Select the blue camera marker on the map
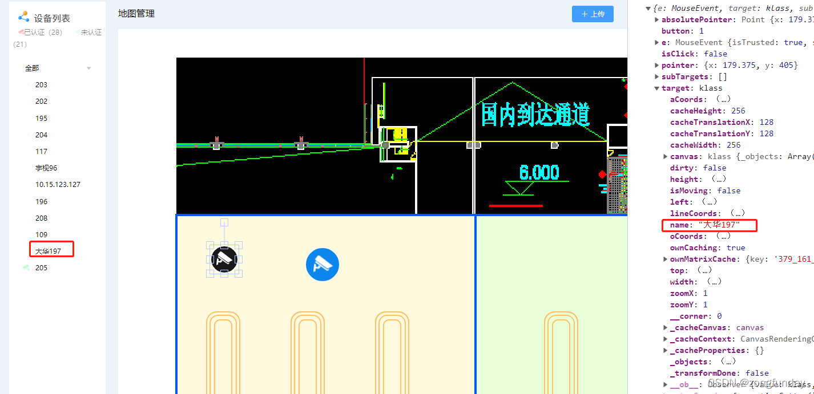 pos(323,265)
